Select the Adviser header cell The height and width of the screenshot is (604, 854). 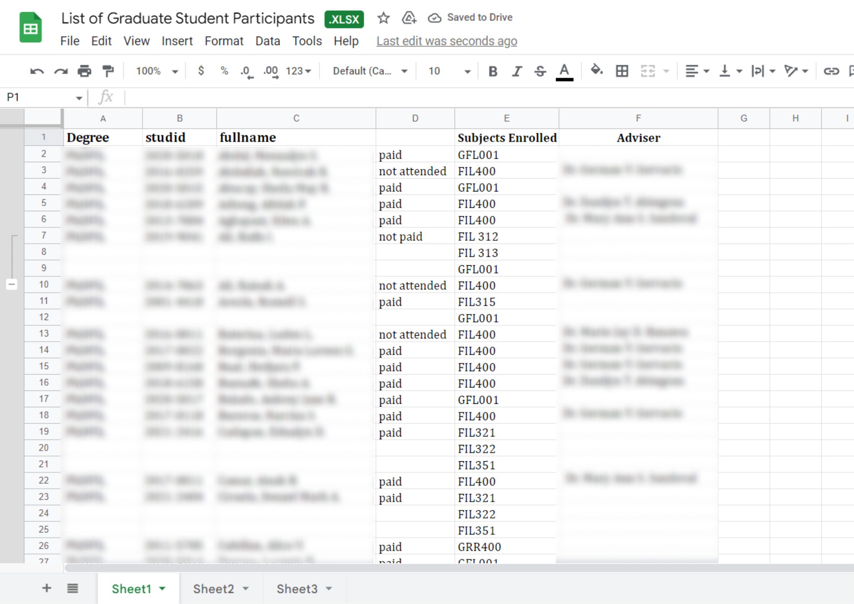pos(638,138)
